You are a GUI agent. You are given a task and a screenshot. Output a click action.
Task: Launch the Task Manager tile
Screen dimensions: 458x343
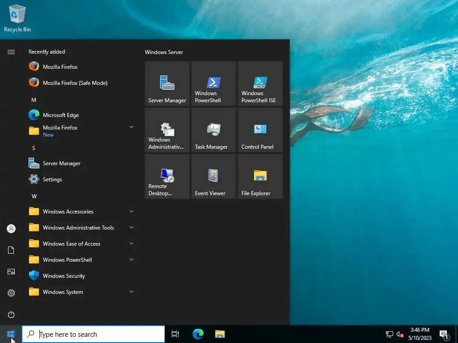click(x=213, y=130)
